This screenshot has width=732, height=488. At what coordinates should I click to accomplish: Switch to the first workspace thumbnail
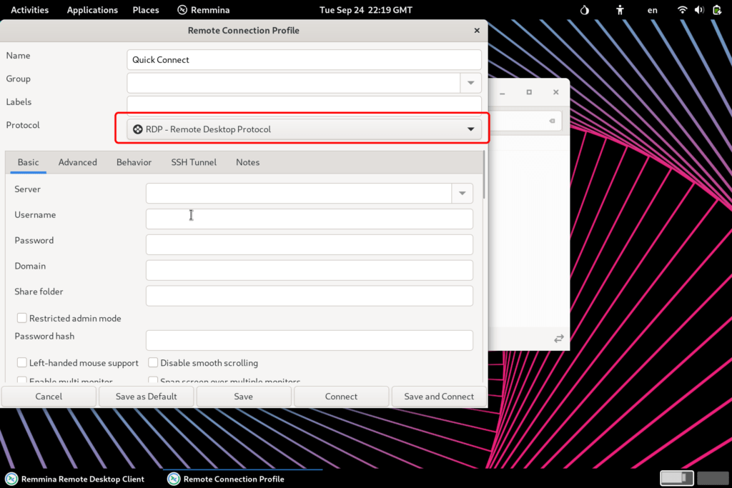[676, 478]
